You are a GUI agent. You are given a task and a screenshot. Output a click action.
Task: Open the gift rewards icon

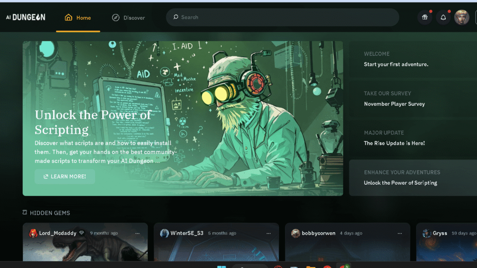[x=424, y=17]
